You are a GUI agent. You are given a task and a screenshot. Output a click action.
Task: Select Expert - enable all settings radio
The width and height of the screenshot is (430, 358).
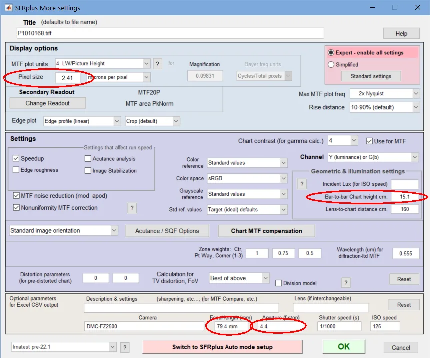[331, 52]
